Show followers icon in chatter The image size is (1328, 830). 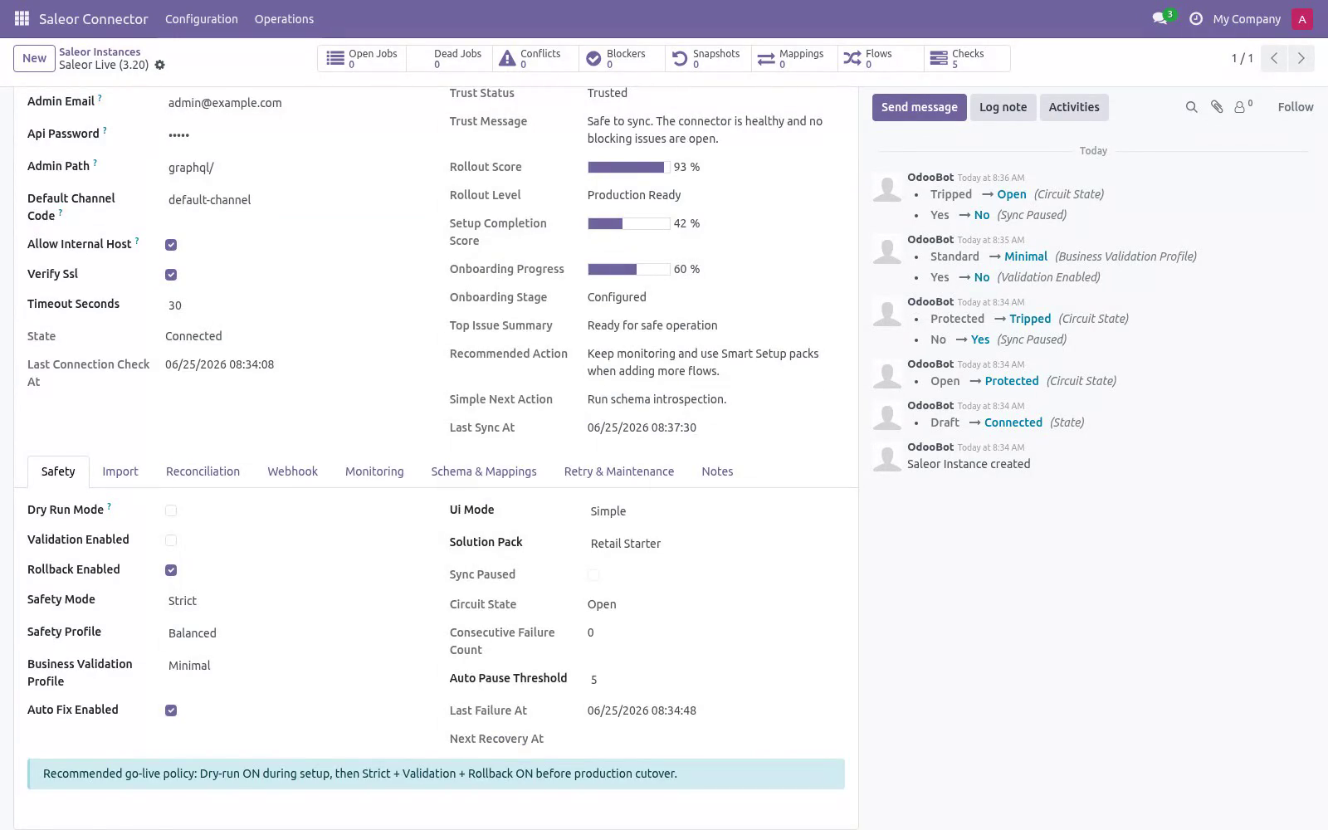(1243, 106)
